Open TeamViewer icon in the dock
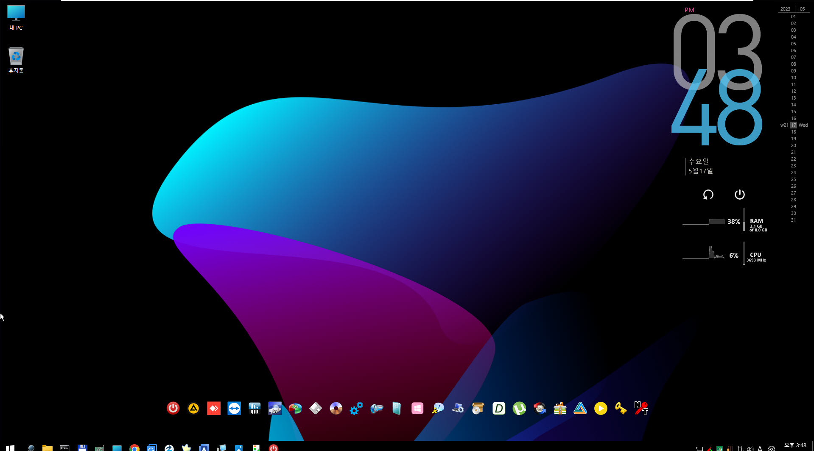This screenshot has width=814, height=451. [234, 408]
